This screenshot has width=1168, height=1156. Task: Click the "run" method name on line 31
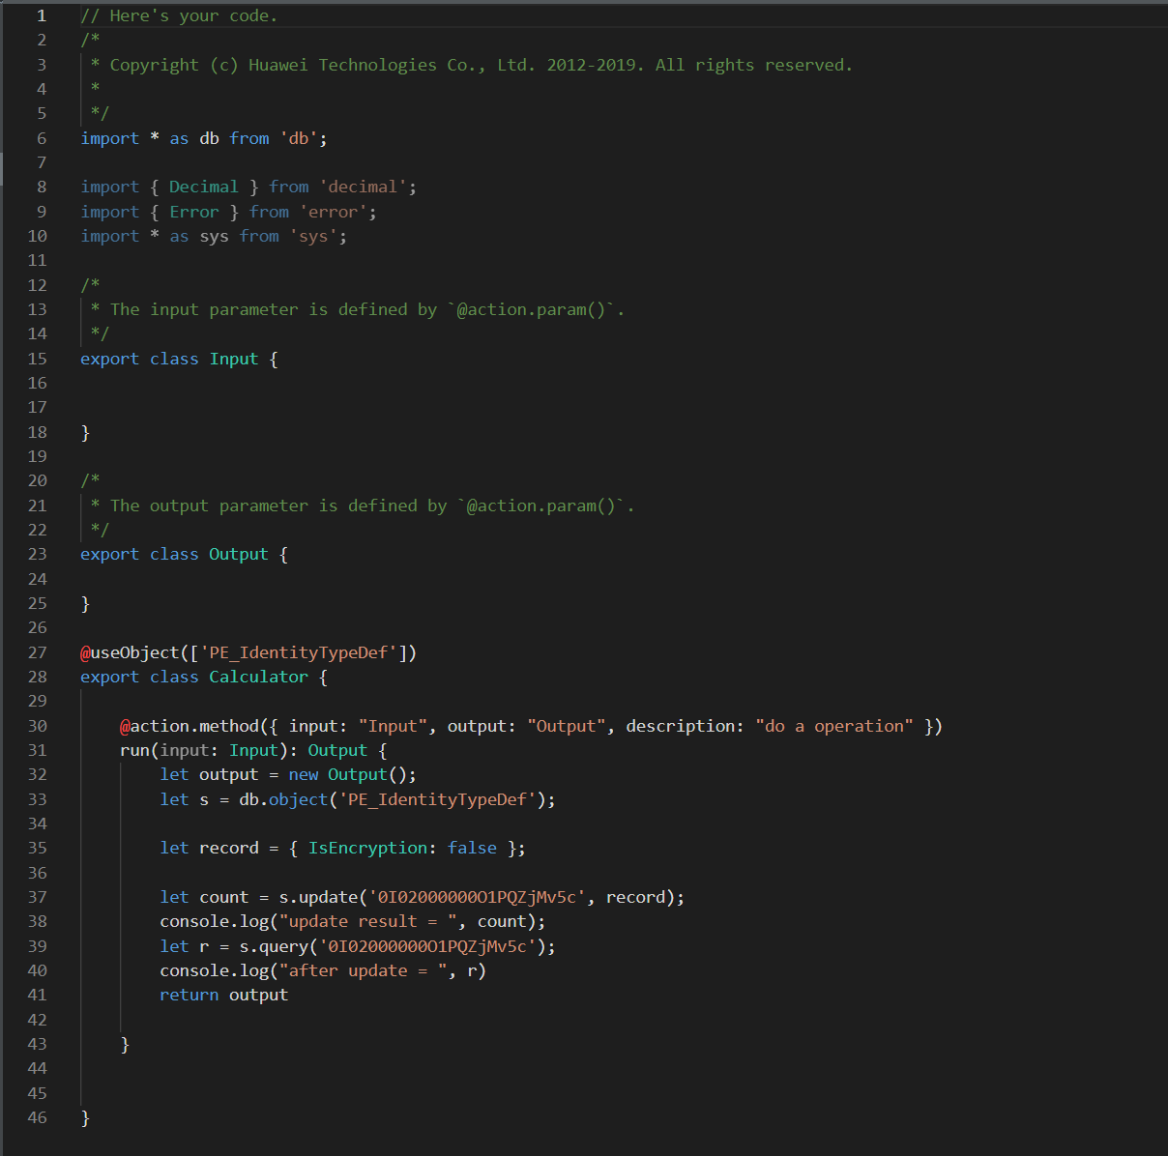134,750
